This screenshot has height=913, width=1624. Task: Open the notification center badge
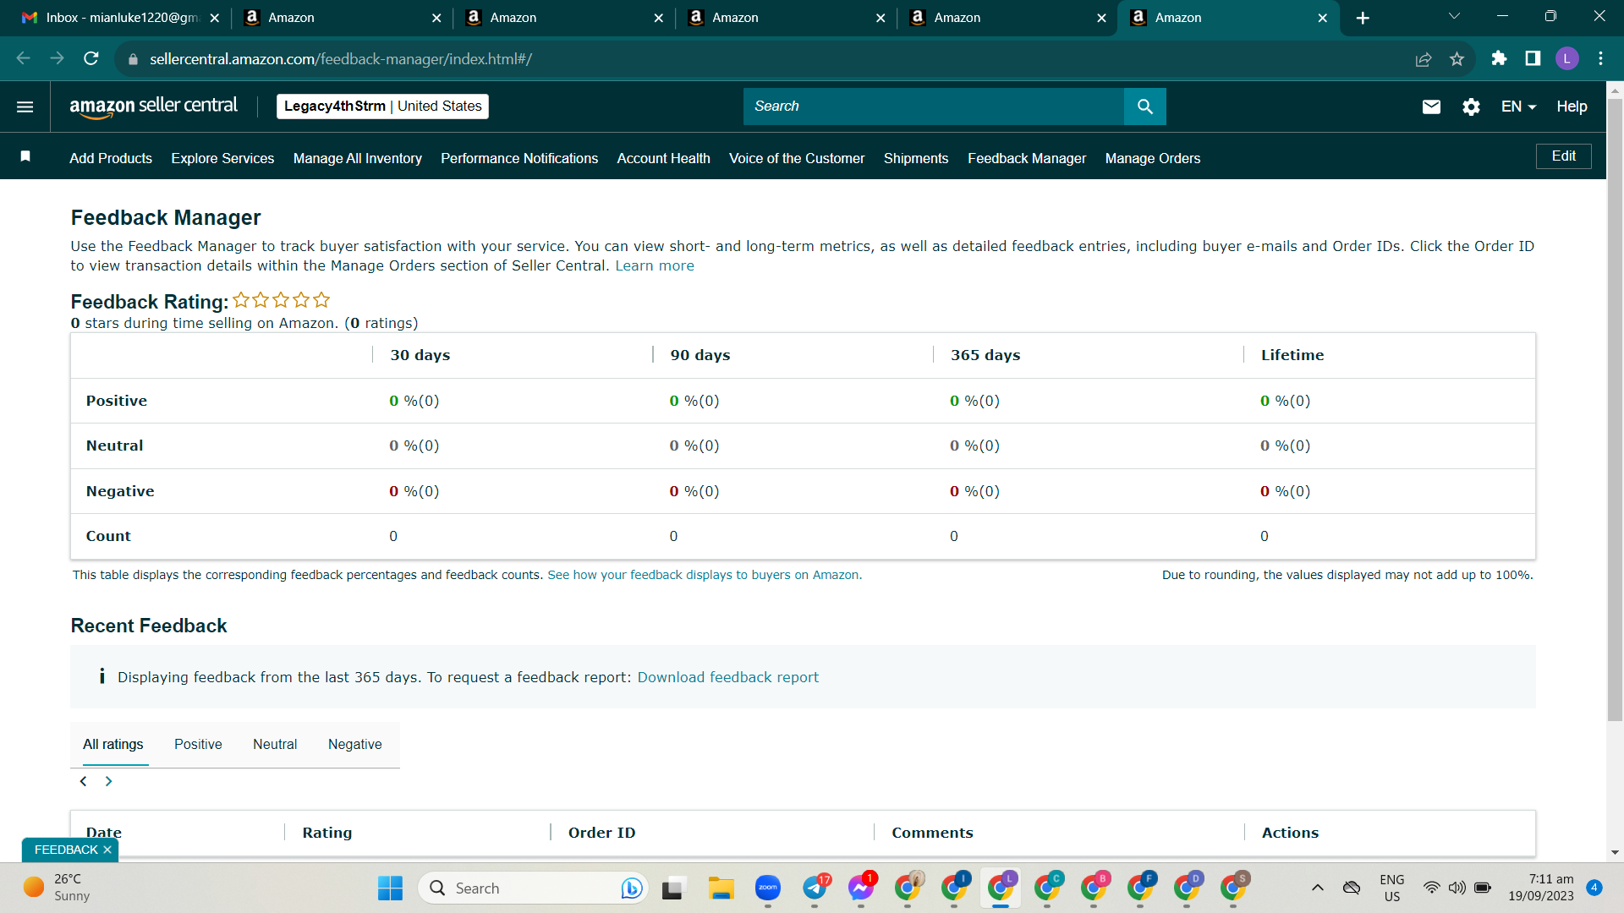tap(1594, 888)
